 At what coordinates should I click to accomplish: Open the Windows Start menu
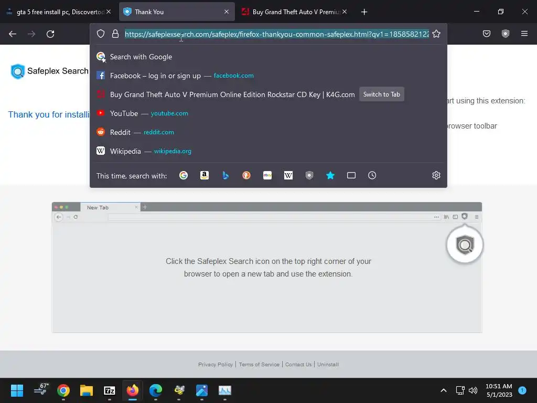point(17,390)
